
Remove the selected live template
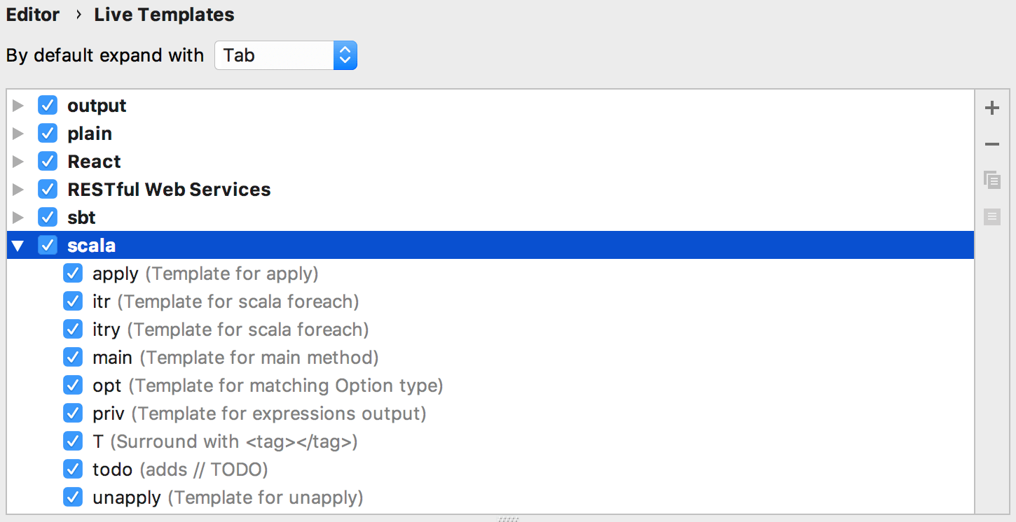992,143
